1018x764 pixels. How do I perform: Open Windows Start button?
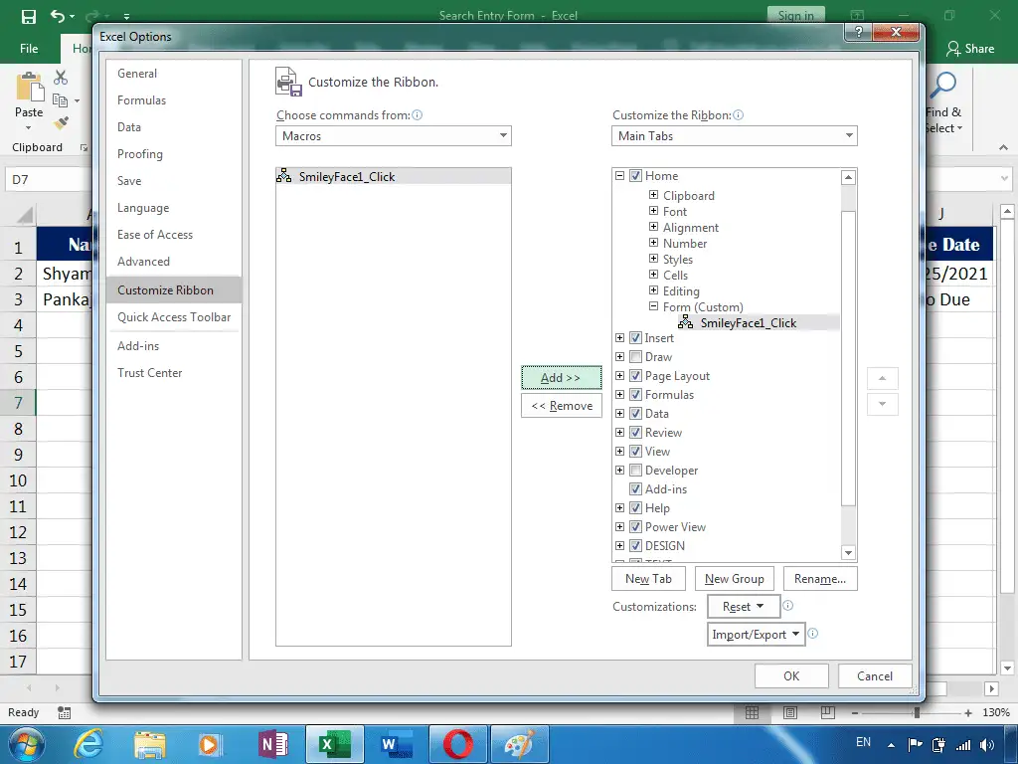click(x=26, y=744)
